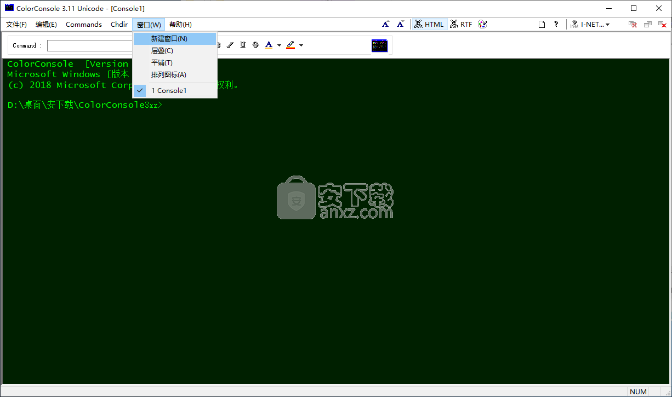The height and width of the screenshot is (397, 672).
Task: Restore the inner Console1 document window
Action: 647,24
